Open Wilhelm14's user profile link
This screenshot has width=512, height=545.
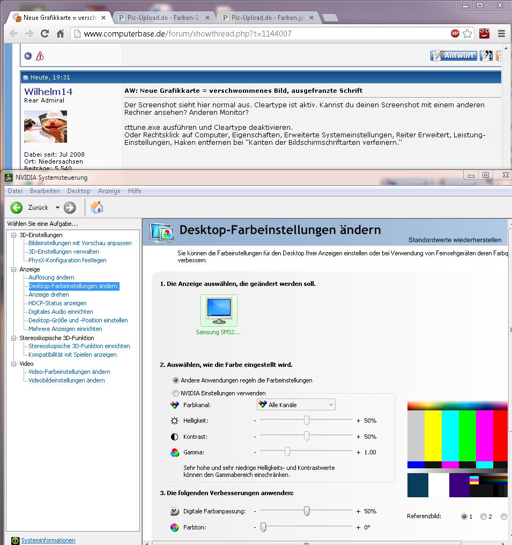48,91
